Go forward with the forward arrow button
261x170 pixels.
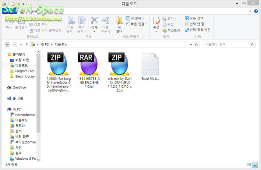[15, 44]
